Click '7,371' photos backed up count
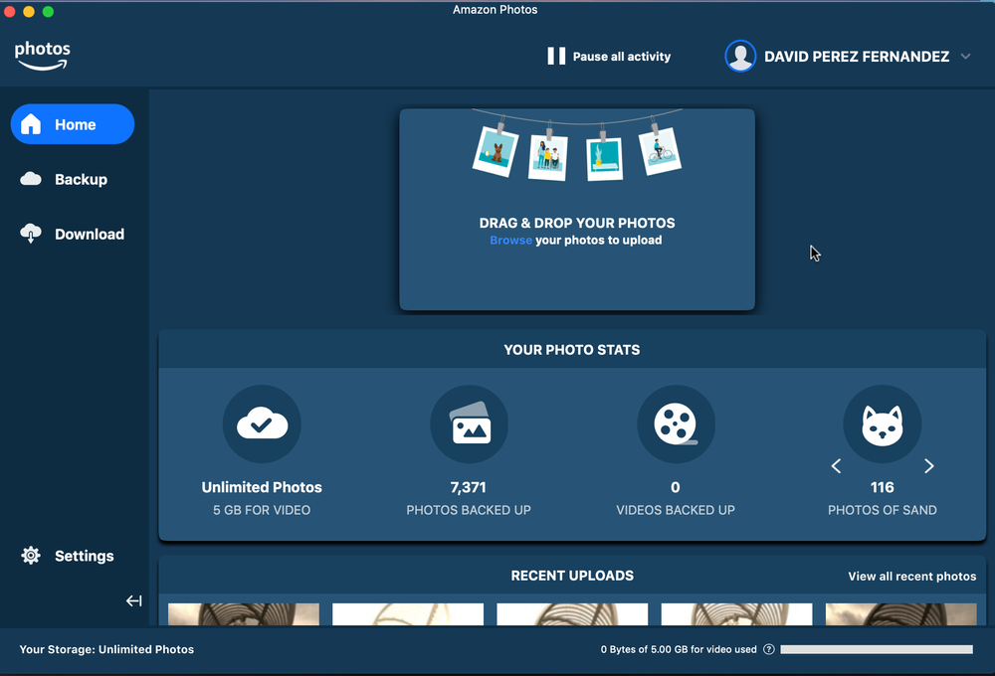The height and width of the screenshot is (676, 995). [469, 487]
